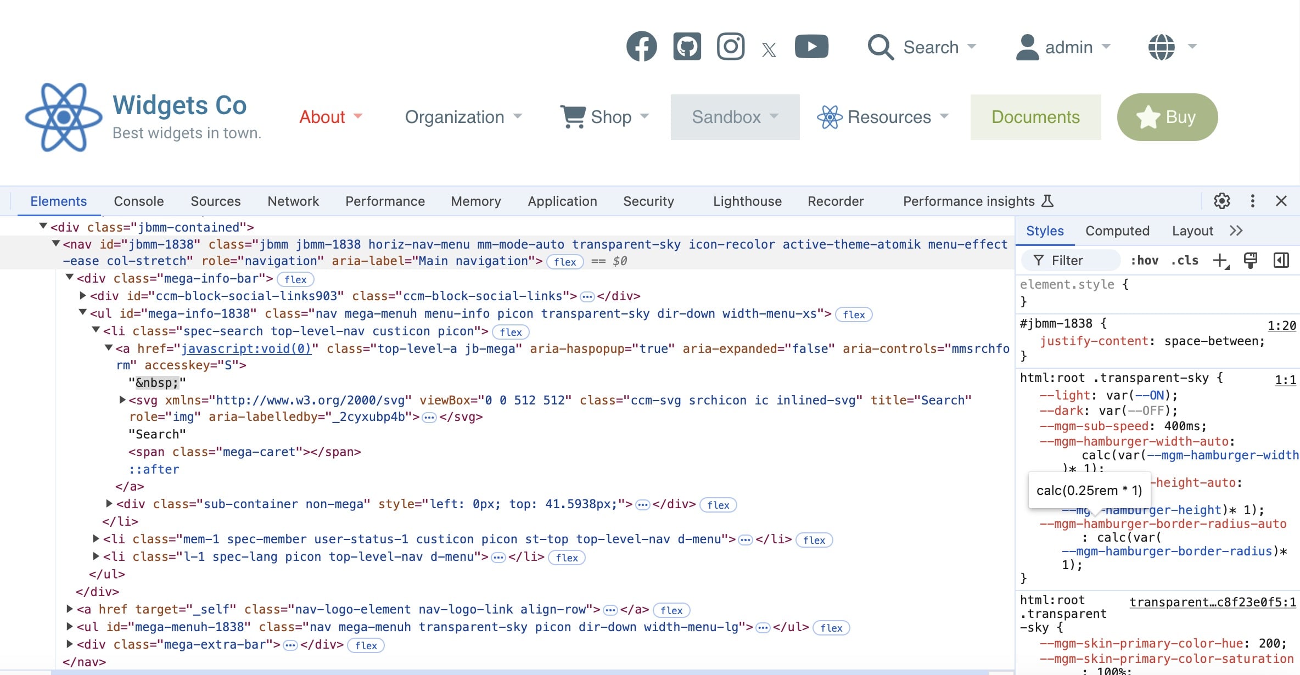The image size is (1300, 675).
Task: Click the Instagram icon in header
Action: [x=731, y=47]
